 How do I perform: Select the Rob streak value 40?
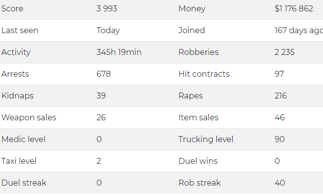(280, 183)
